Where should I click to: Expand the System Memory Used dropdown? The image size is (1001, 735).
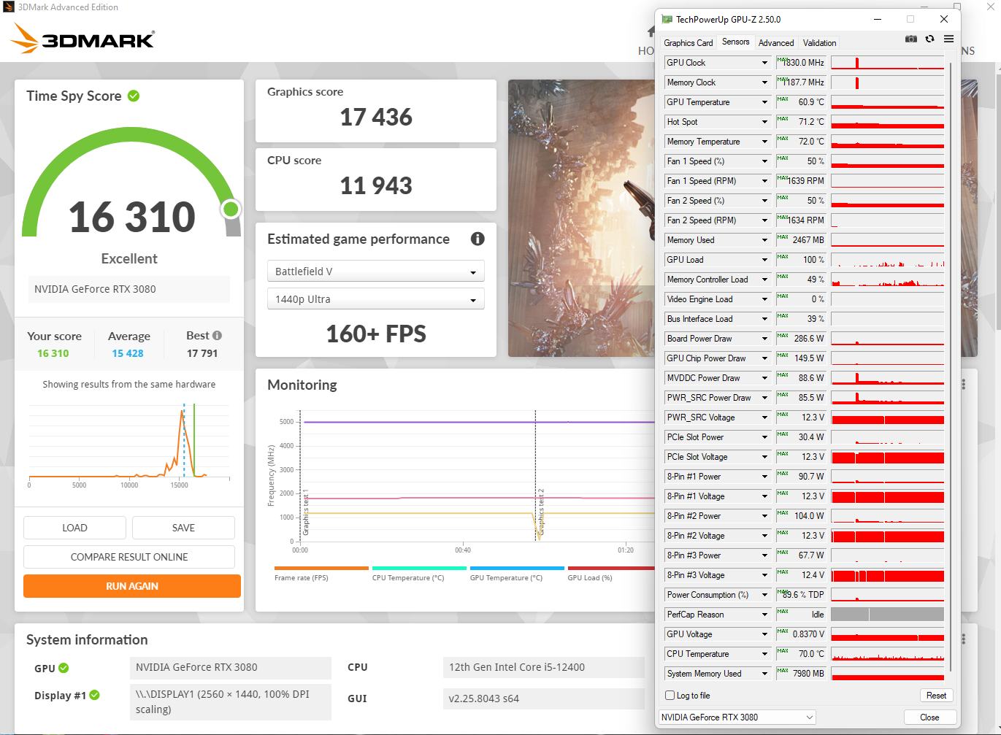(764, 674)
